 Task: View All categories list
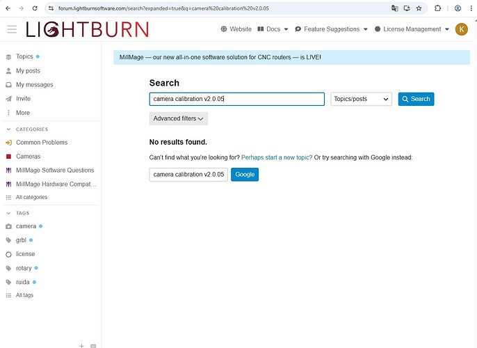32,197
